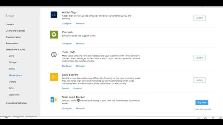Update the Lead Scoring extension
Screen dimensions: 223x125
pos(199,80)
